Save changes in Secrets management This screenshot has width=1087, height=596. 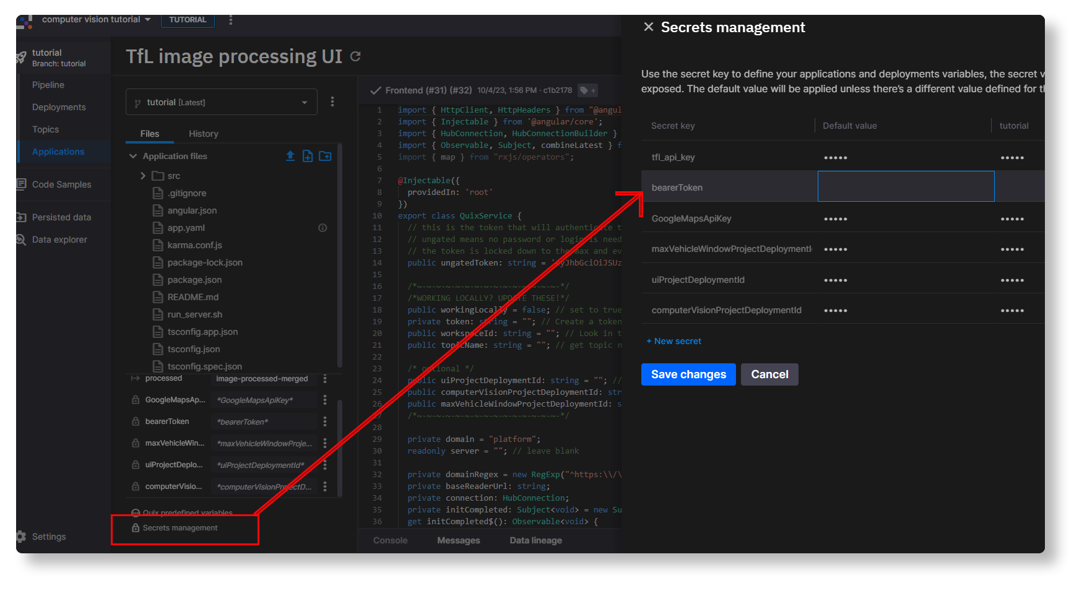[688, 374]
